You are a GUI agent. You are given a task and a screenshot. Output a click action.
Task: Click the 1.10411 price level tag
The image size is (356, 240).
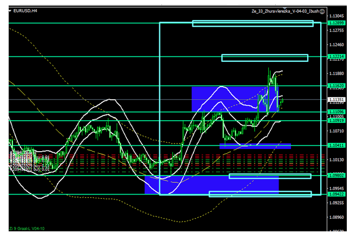point(336,145)
